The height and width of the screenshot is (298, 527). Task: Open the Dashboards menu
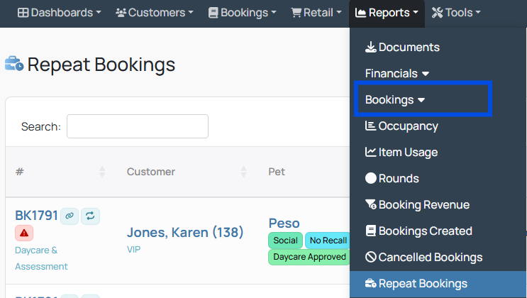click(x=59, y=13)
